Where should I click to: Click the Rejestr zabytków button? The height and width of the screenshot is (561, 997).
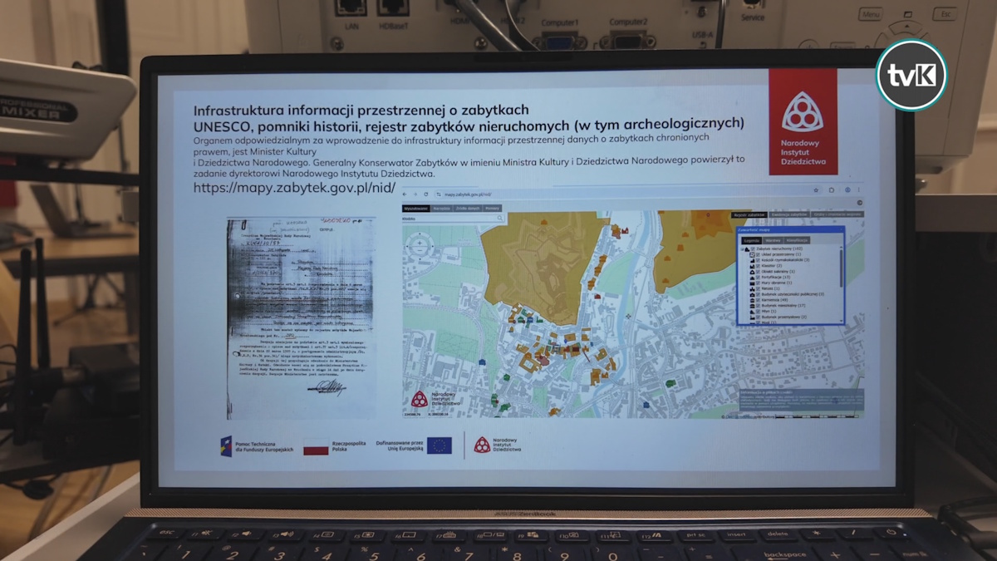748,215
